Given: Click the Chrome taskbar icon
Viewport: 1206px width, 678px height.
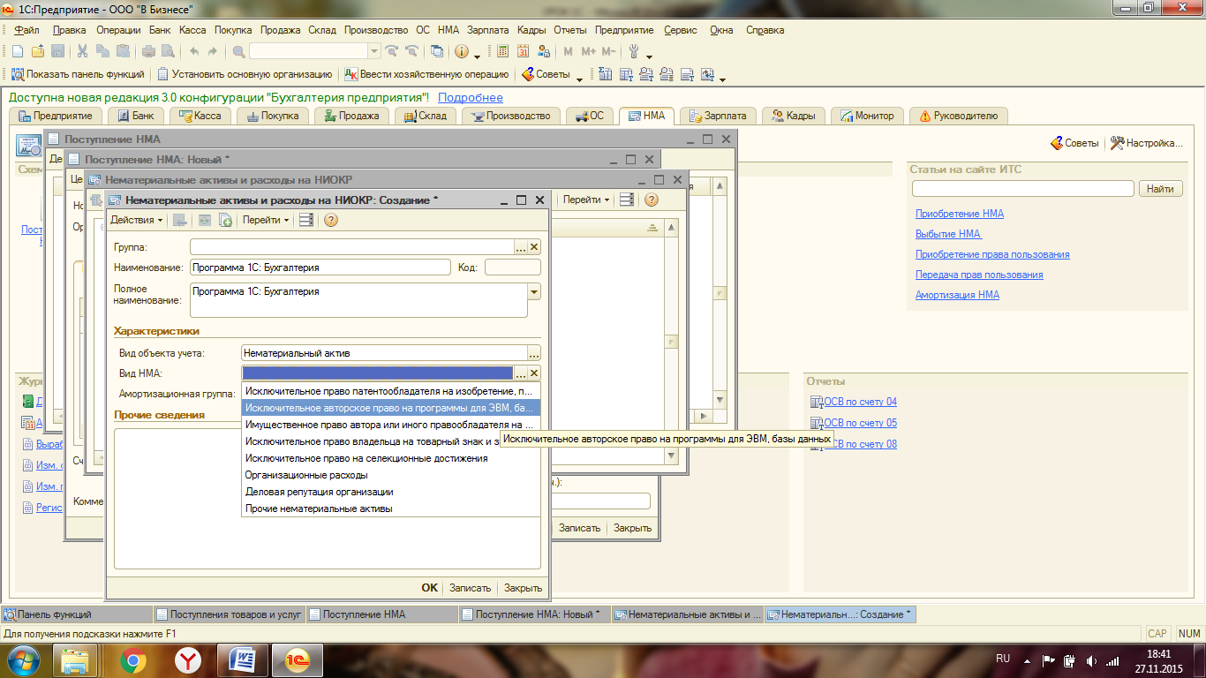Looking at the screenshot, I should click(132, 659).
